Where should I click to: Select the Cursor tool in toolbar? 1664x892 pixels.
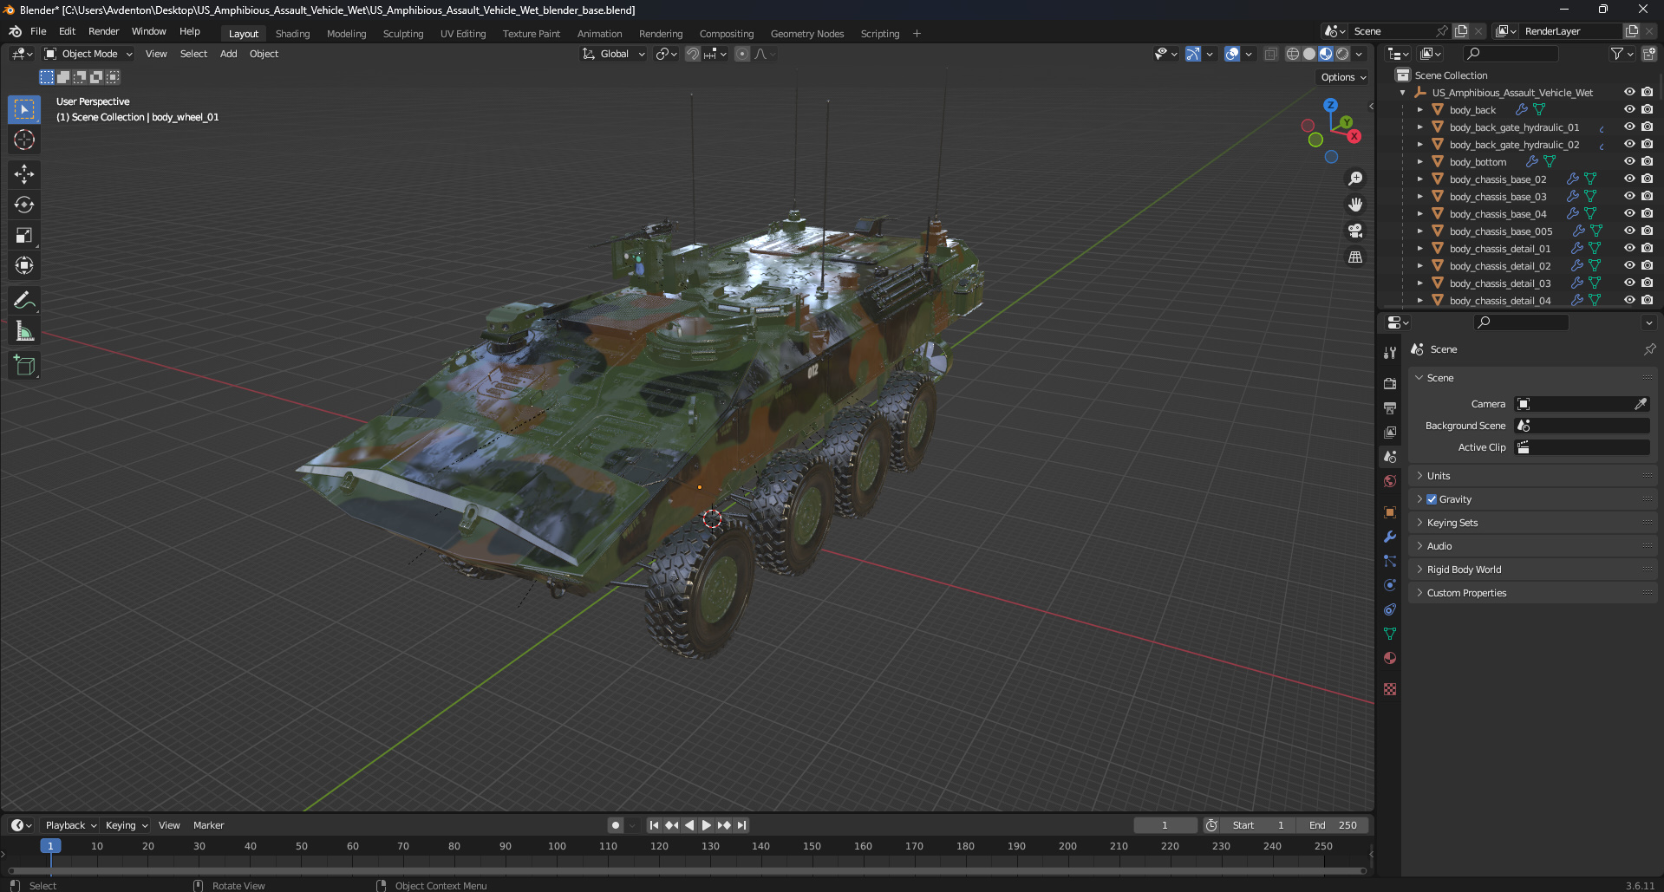24,140
